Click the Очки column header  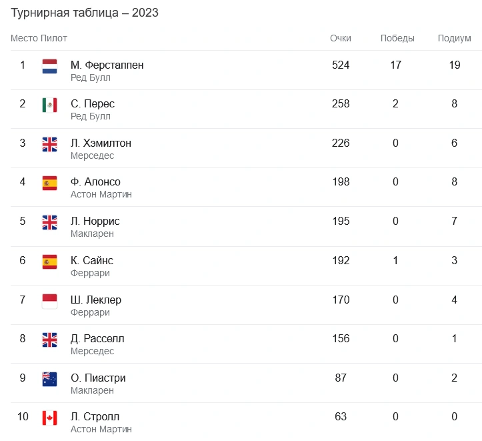tap(340, 39)
